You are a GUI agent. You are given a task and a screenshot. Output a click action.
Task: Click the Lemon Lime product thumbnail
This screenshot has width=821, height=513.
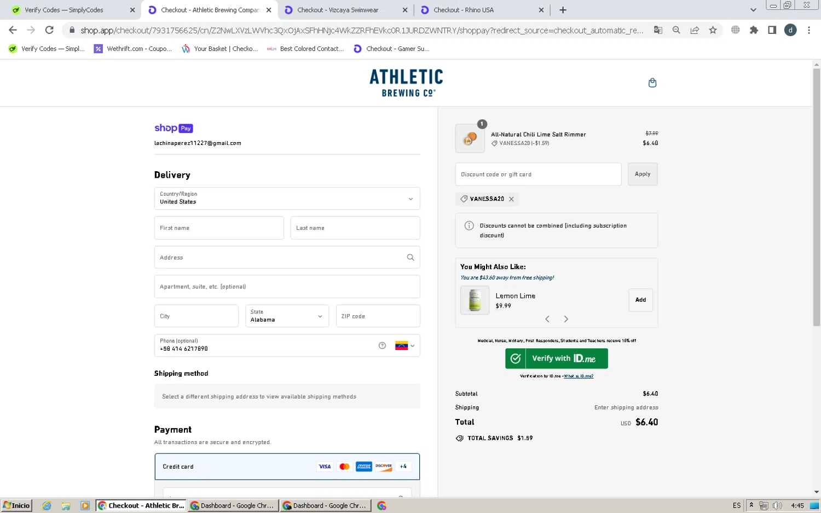coord(475,300)
